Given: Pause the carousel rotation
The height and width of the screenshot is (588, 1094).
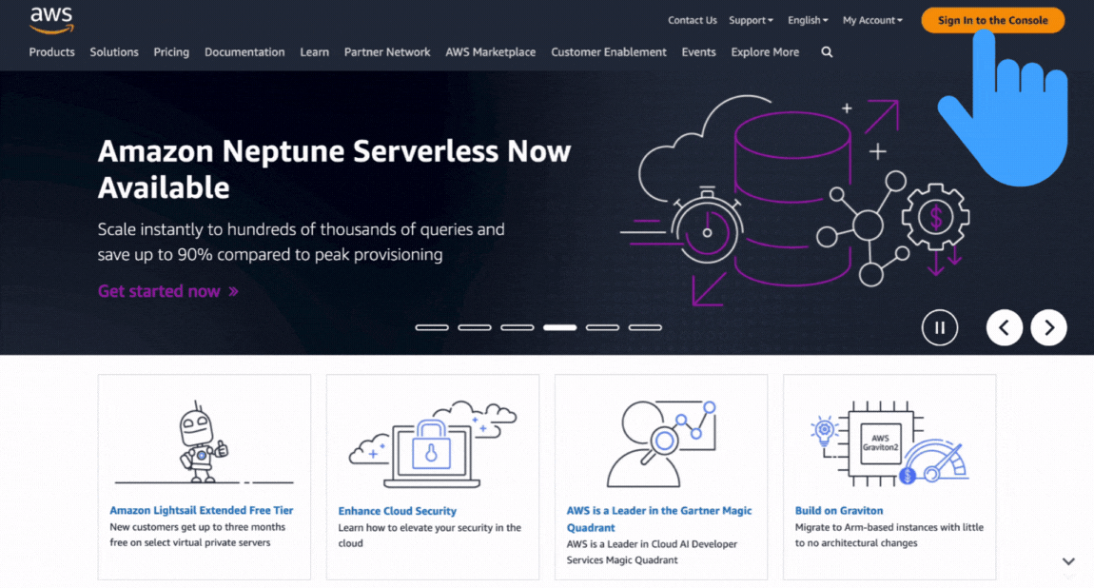Looking at the screenshot, I should click(940, 327).
